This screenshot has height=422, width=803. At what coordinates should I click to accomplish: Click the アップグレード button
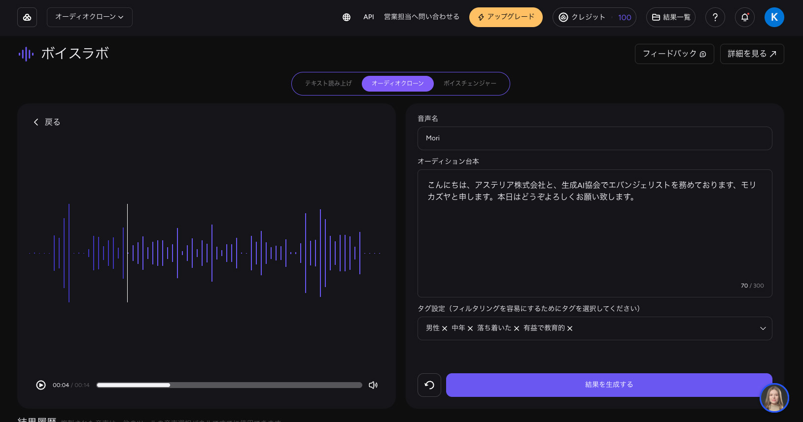506,17
